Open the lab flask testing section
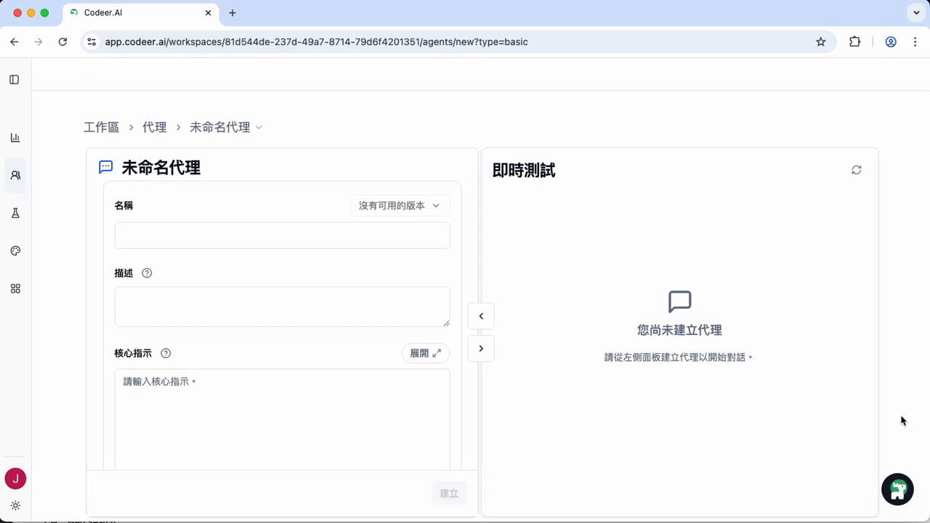Viewport: 930px width, 523px height. tap(15, 213)
